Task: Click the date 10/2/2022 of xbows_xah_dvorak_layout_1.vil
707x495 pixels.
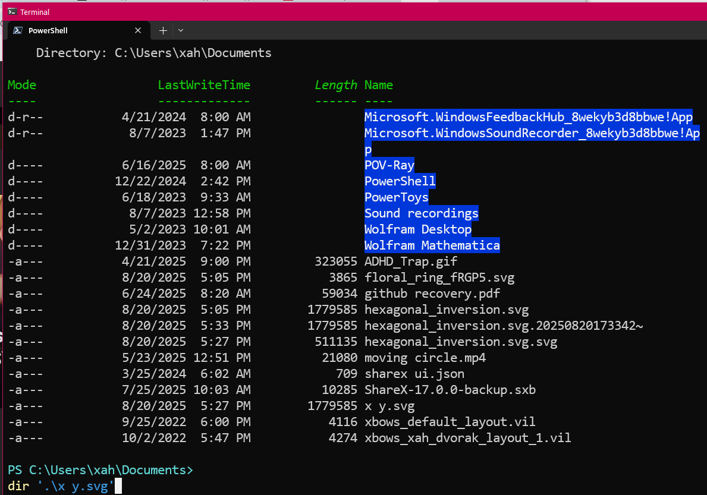Action: [154, 438]
